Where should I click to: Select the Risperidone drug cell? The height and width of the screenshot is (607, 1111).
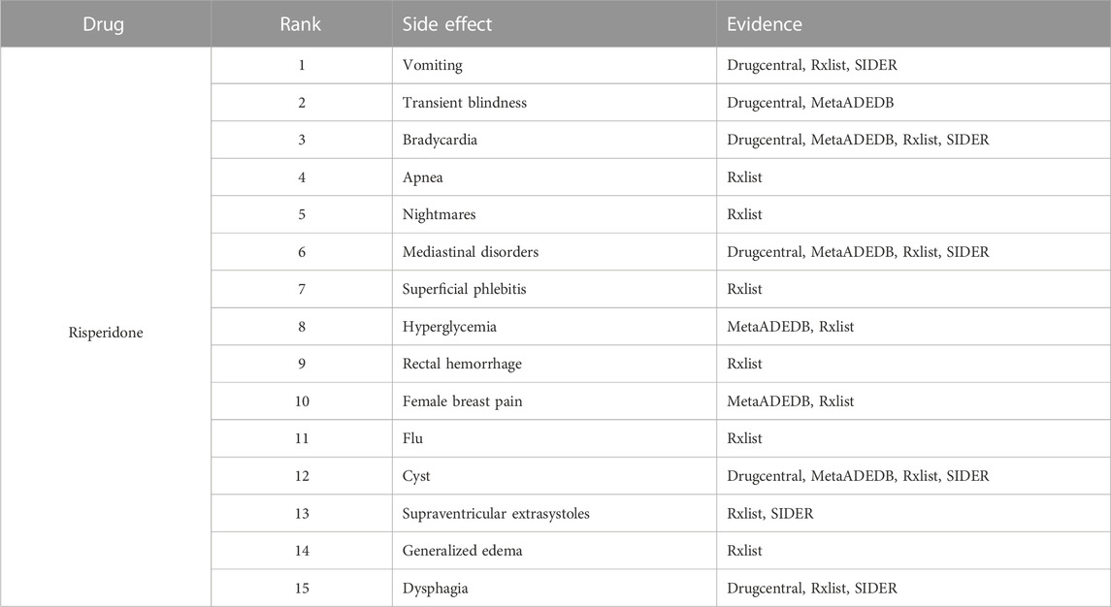[x=106, y=333]
